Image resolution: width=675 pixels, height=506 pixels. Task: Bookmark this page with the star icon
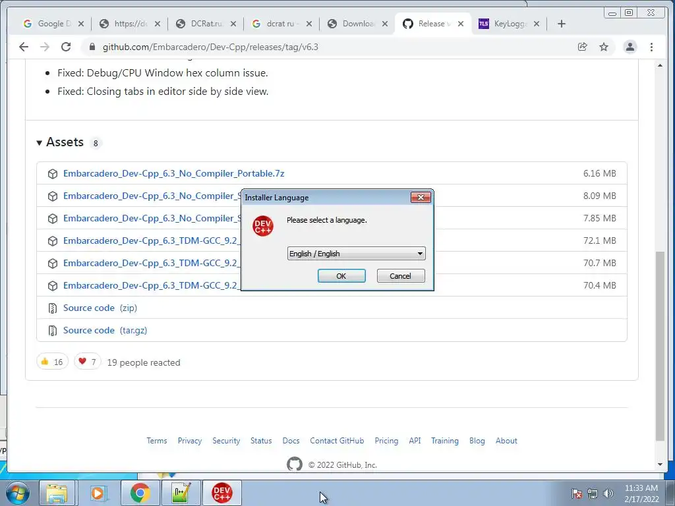(x=604, y=47)
